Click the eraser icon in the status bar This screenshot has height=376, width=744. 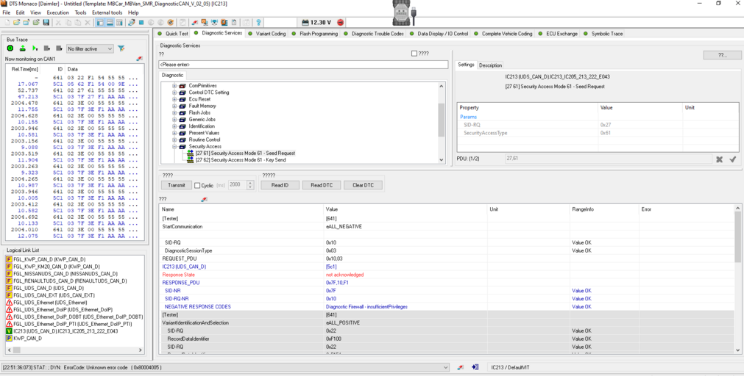tap(460, 367)
